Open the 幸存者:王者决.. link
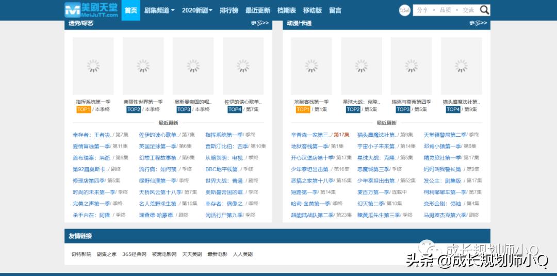Viewport: 557px width, 276px height. (93, 135)
